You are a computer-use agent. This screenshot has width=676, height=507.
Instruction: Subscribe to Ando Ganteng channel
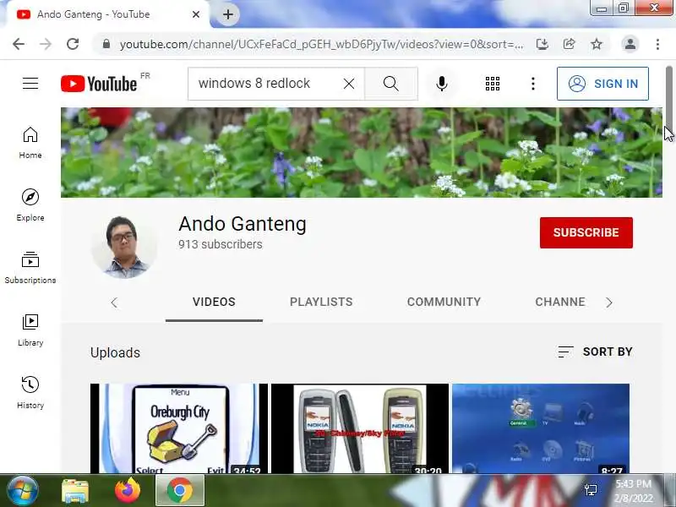point(586,233)
